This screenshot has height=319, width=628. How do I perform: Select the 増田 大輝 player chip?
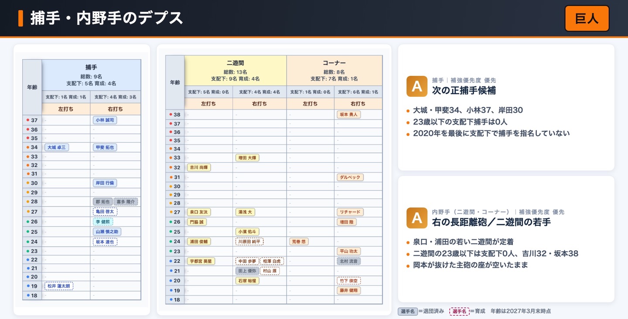[247, 158]
